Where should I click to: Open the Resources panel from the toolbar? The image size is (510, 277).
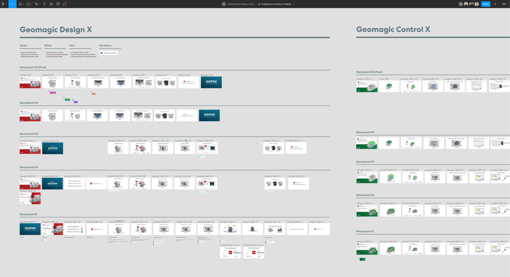pyautogui.click(x=51, y=4)
